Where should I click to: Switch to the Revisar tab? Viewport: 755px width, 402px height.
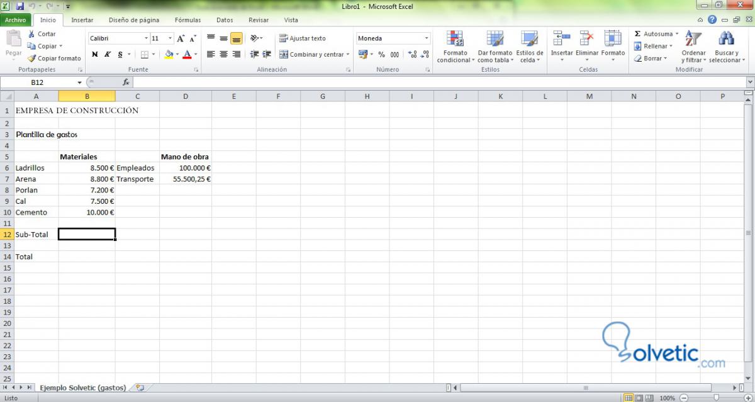(259, 20)
